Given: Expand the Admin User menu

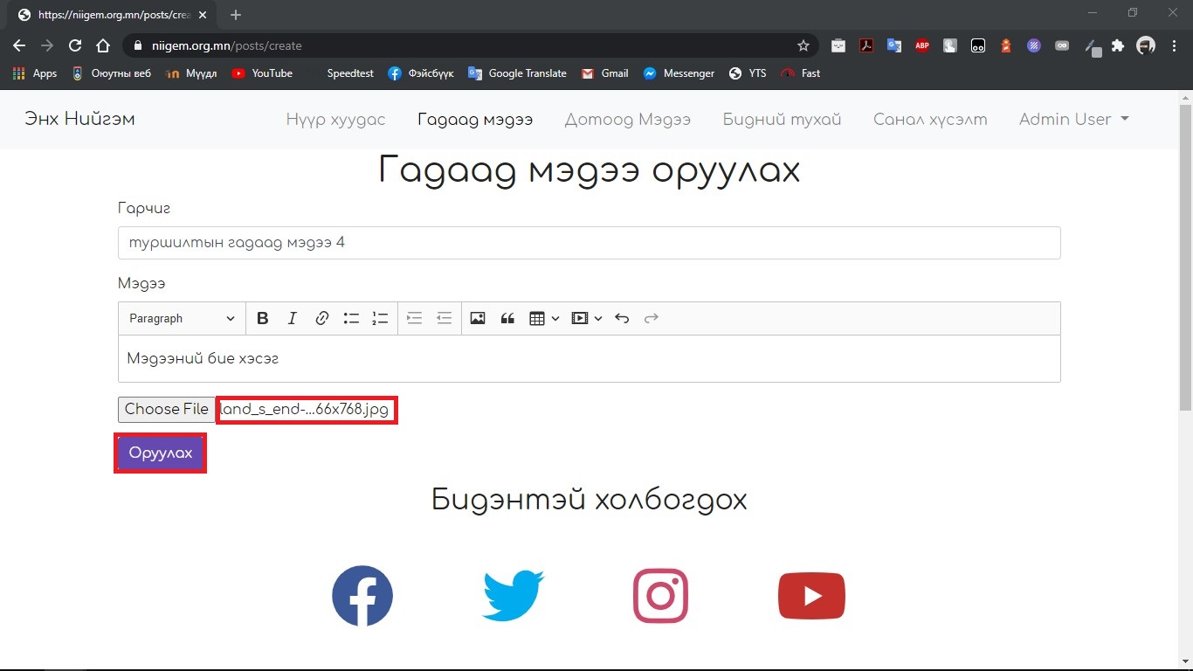Looking at the screenshot, I should 1073,120.
